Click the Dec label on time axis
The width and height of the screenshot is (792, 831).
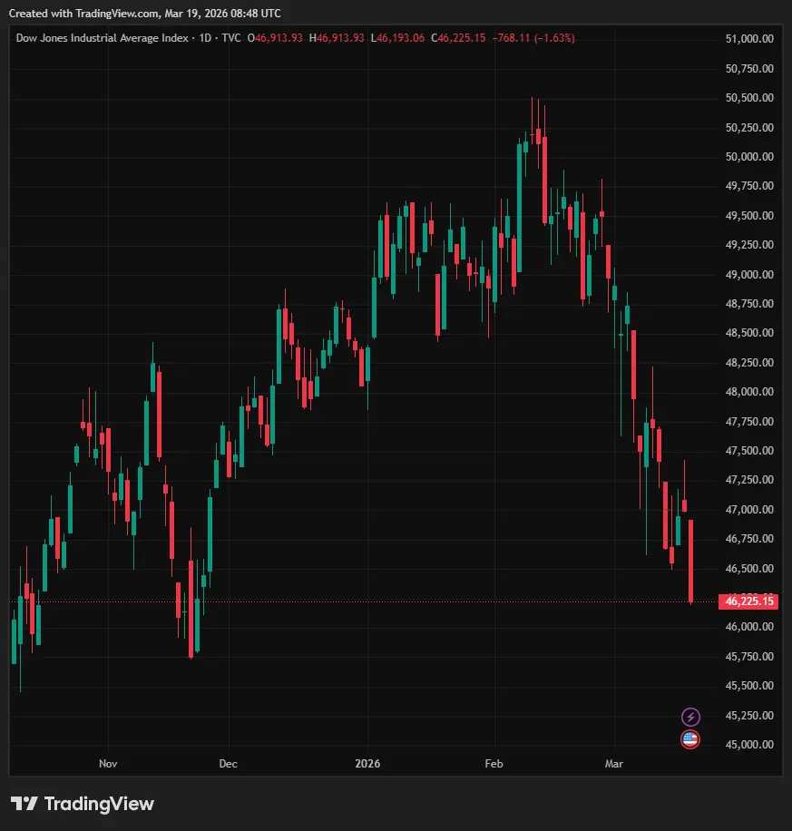point(229,764)
